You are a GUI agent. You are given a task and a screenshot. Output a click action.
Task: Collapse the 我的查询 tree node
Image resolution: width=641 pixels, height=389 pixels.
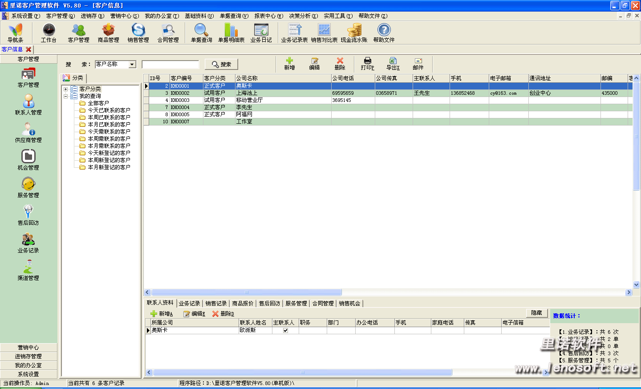tap(66, 96)
